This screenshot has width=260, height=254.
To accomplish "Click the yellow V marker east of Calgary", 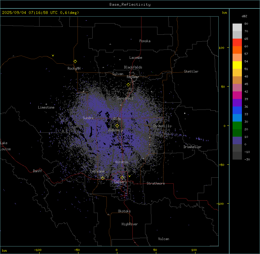I will [x=129, y=176].
